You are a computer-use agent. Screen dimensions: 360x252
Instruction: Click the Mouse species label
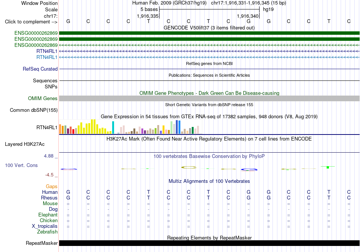tap(50, 204)
